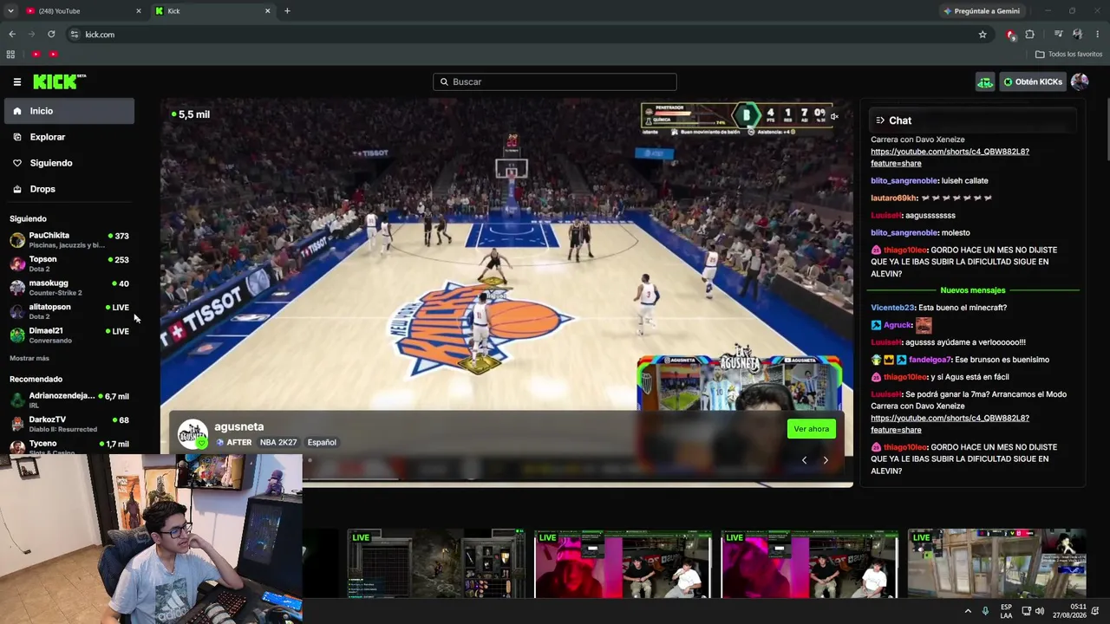Click fandelgoa7's username in chat
1110x624 pixels.
[930, 360]
